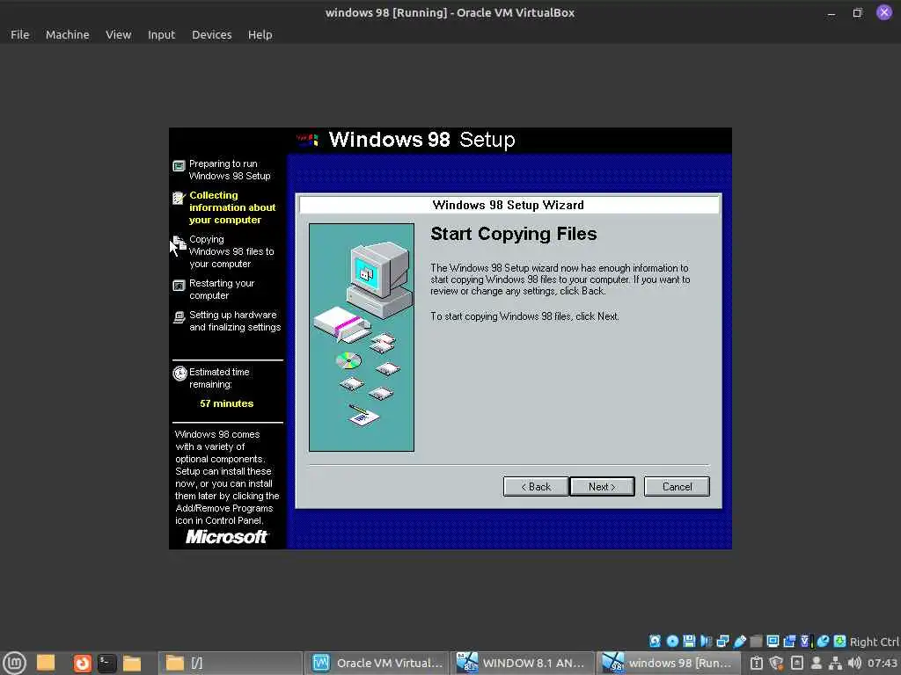
Task: Click the update shield tray icon
Action: (x=776, y=663)
